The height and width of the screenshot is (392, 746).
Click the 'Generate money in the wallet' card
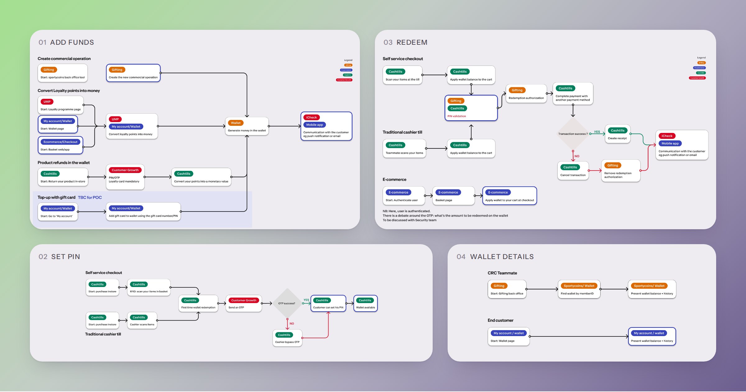click(247, 126)
